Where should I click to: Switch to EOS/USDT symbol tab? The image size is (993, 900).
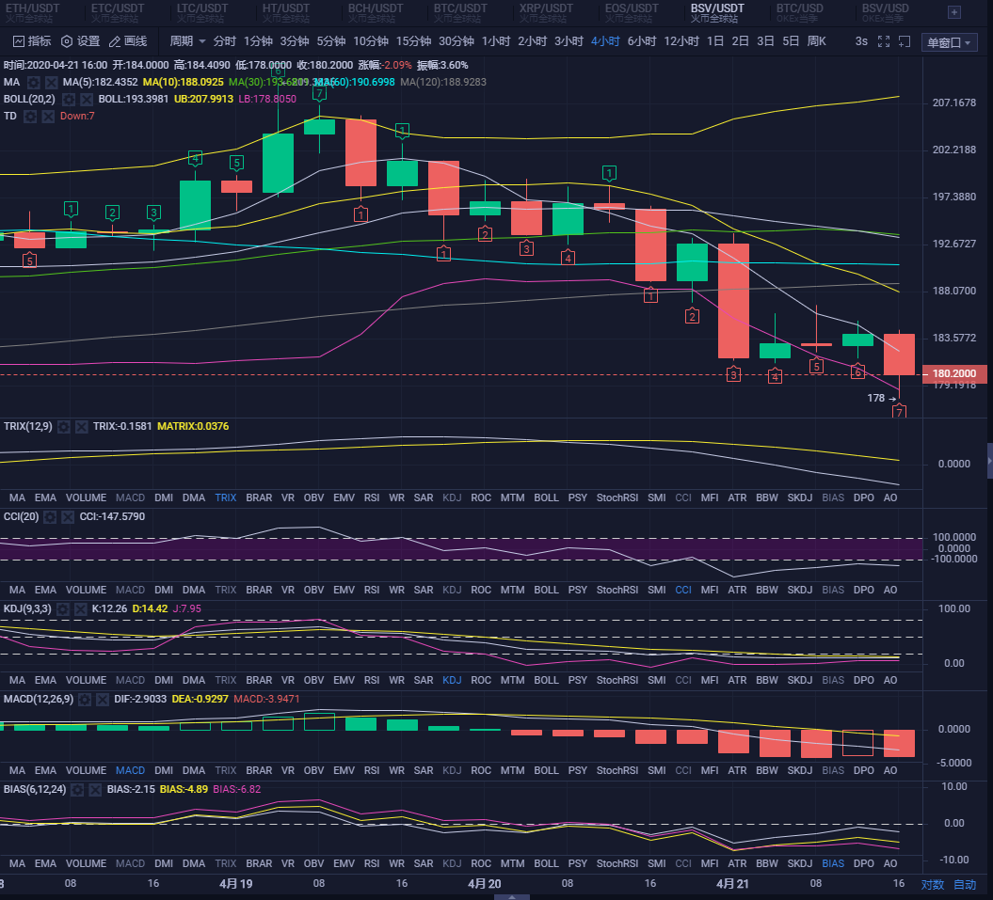tap(632, 12)
